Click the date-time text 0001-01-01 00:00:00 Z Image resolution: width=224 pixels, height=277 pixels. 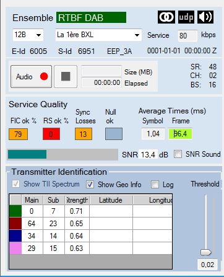pos(182,51)
